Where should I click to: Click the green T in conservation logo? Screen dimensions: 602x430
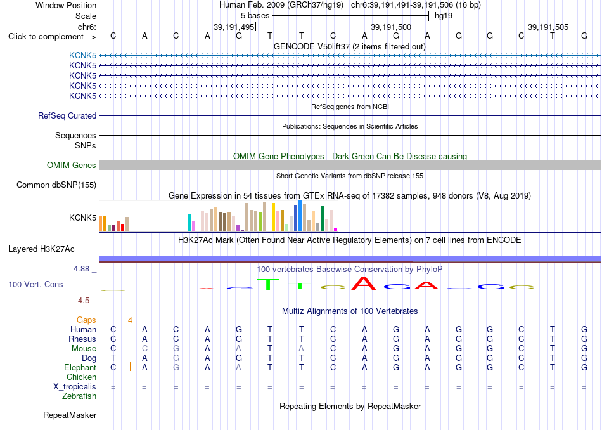(267, 284)
